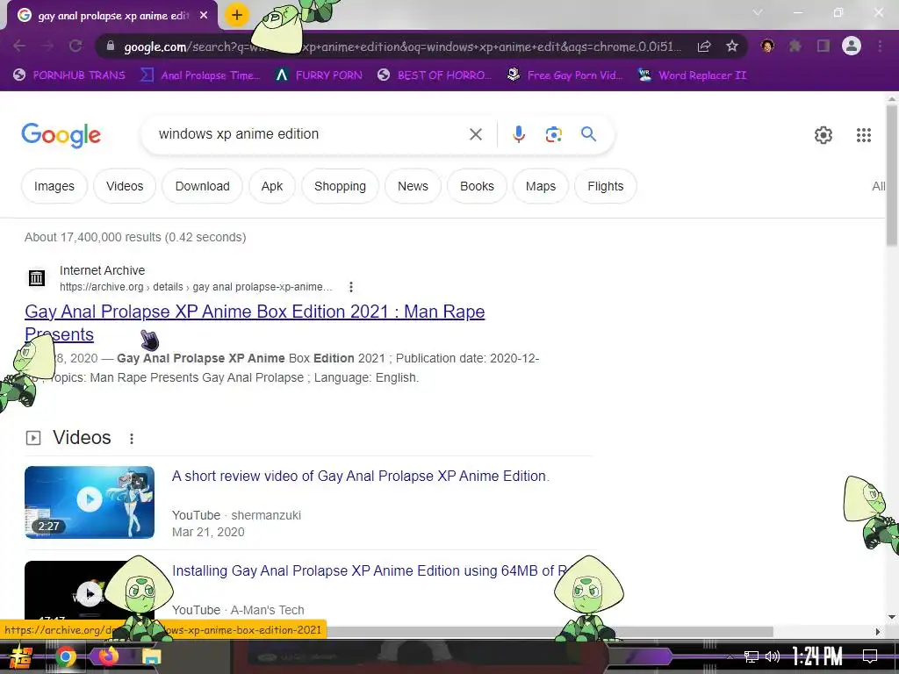The image size is (899, 674).
Task: Click the vertical scrollbar down arrow
Action: point(892,618)
